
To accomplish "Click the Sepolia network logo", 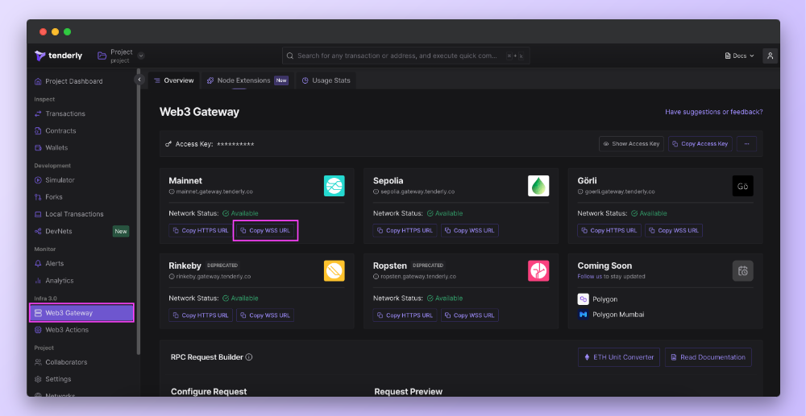I will click(x=538, y=186).
